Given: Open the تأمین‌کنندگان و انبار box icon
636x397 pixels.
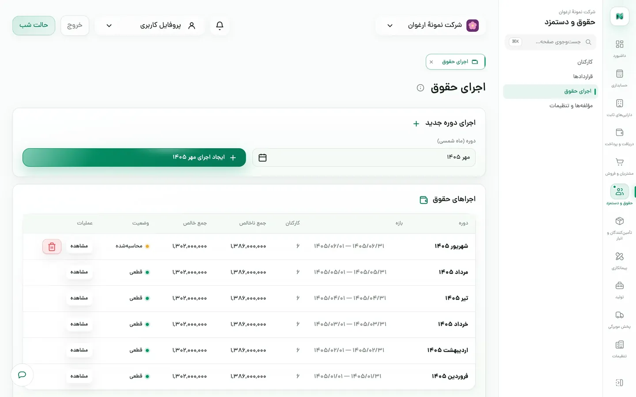Looking at the screenshot, I should (619, 221).
